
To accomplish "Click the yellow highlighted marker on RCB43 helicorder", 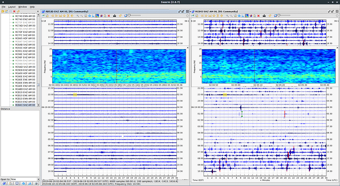I will 225,95.
